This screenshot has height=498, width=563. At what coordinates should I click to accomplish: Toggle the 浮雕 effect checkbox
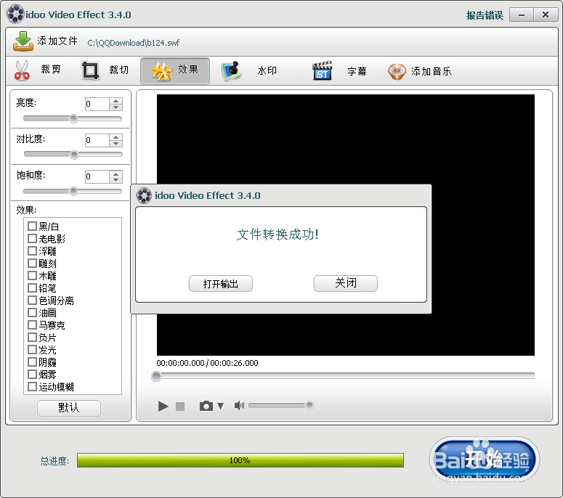(32, 250)
